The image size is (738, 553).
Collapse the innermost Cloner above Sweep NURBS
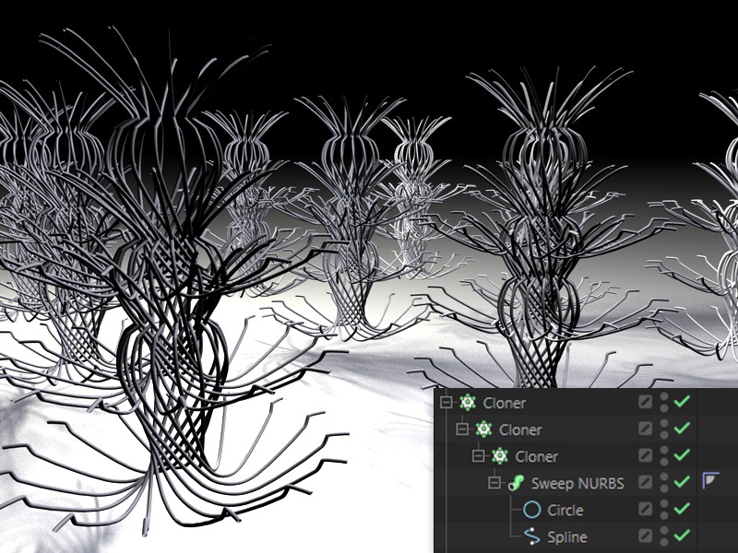point(478,456)
